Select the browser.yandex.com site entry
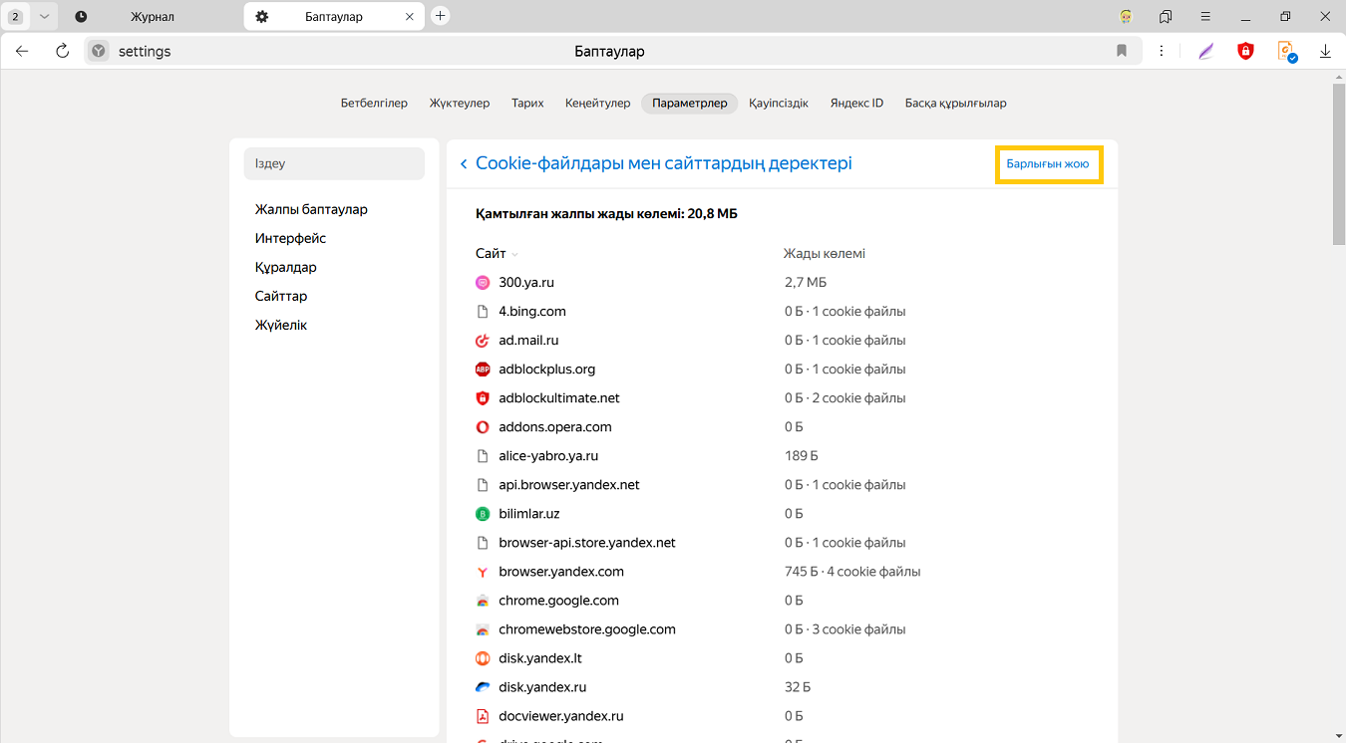Screen dimensions: 1346x743 pyautogui.click(x=560, y=572)
